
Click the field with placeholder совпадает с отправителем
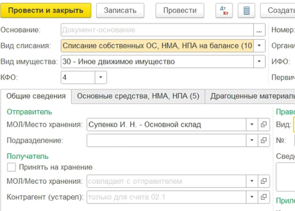point(166,181)
